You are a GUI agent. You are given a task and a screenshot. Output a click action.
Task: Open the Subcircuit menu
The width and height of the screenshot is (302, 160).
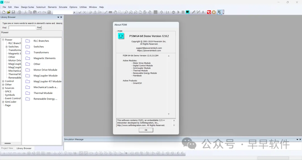pos(41,7)
